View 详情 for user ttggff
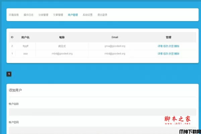This screenshot has width=201, height=134. click(x=160, y=46)
